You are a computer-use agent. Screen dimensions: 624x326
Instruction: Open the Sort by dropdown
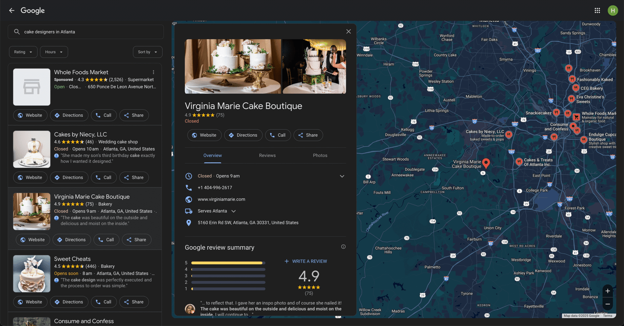click(147, 52)
